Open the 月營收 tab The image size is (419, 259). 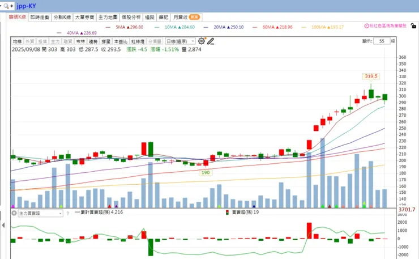[x=186, y=18]
